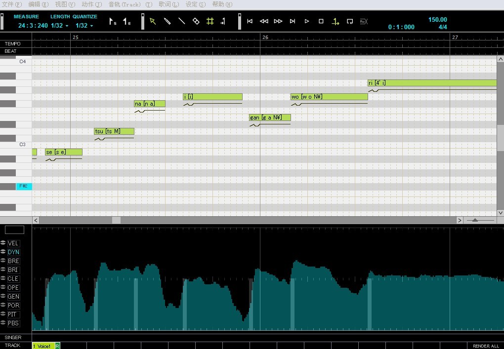The image size is (504, 349).
Task: Jump to the start of song
Action: point(250,21)
